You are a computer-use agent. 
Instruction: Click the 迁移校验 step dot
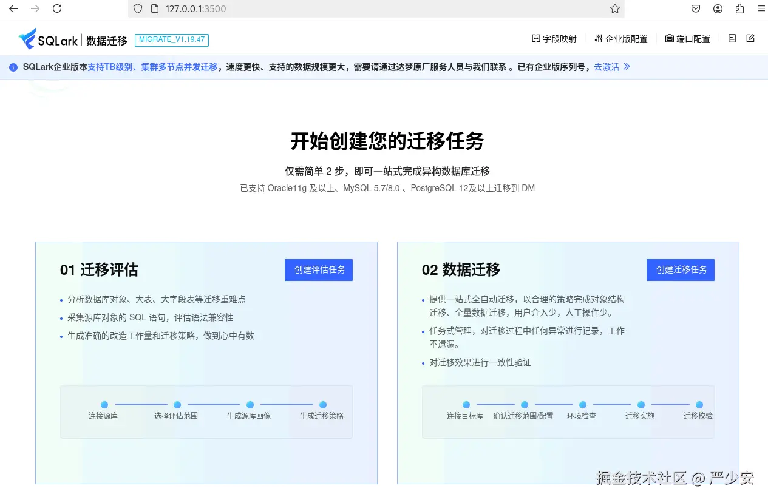[x=699, y=405]
